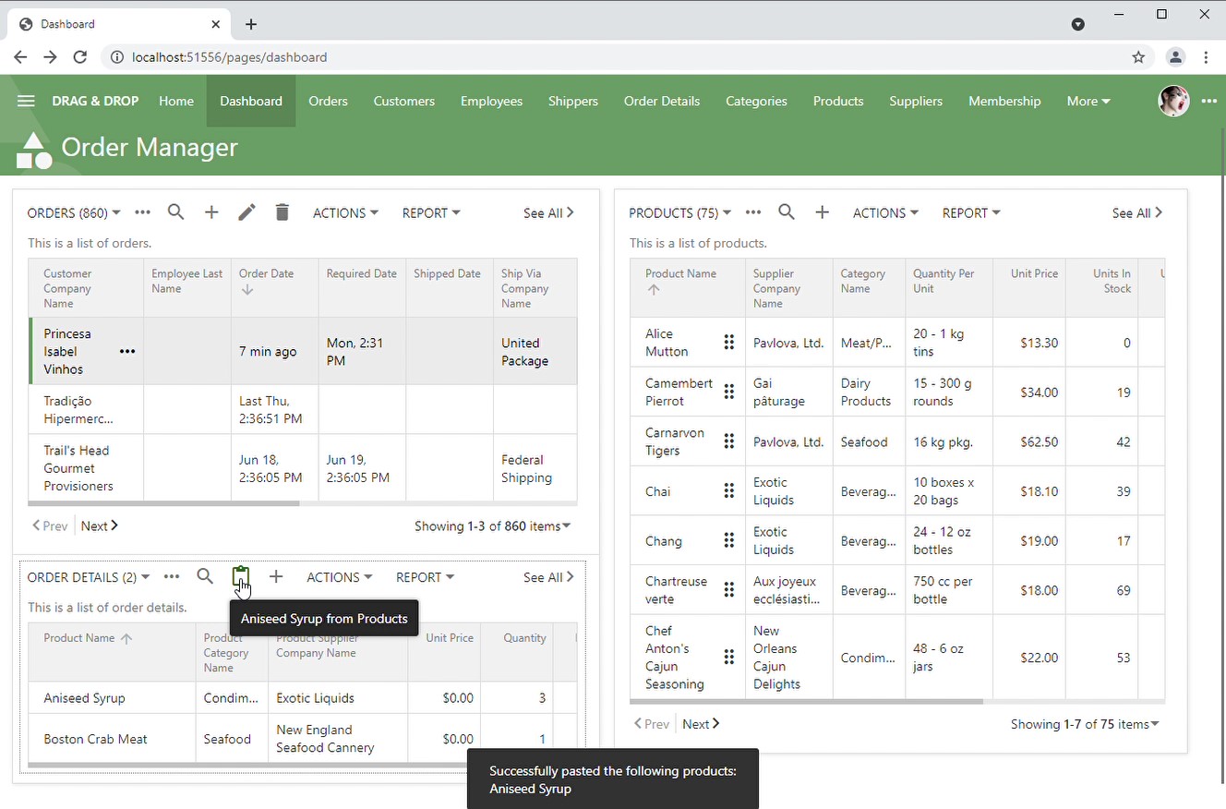Open the Actions dropdown for Orders
Viewport: 1226px width, 809px height.
(344, 212)
